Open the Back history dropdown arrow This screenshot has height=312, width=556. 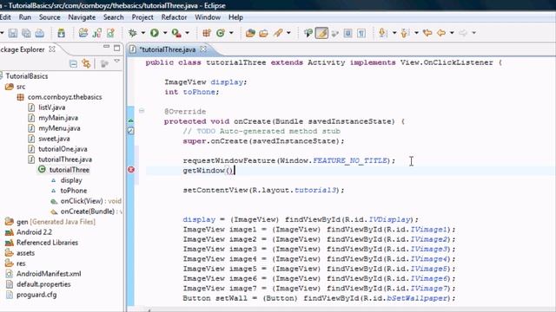452,33
